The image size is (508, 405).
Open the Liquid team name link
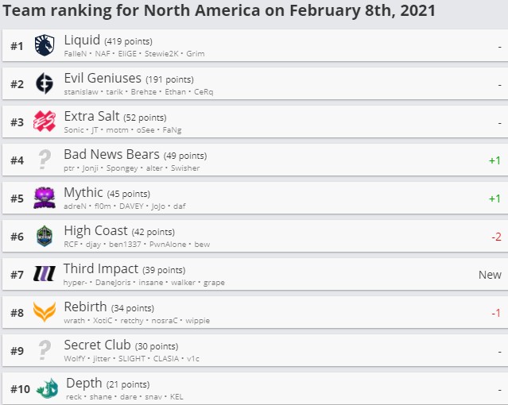point(82,40)
